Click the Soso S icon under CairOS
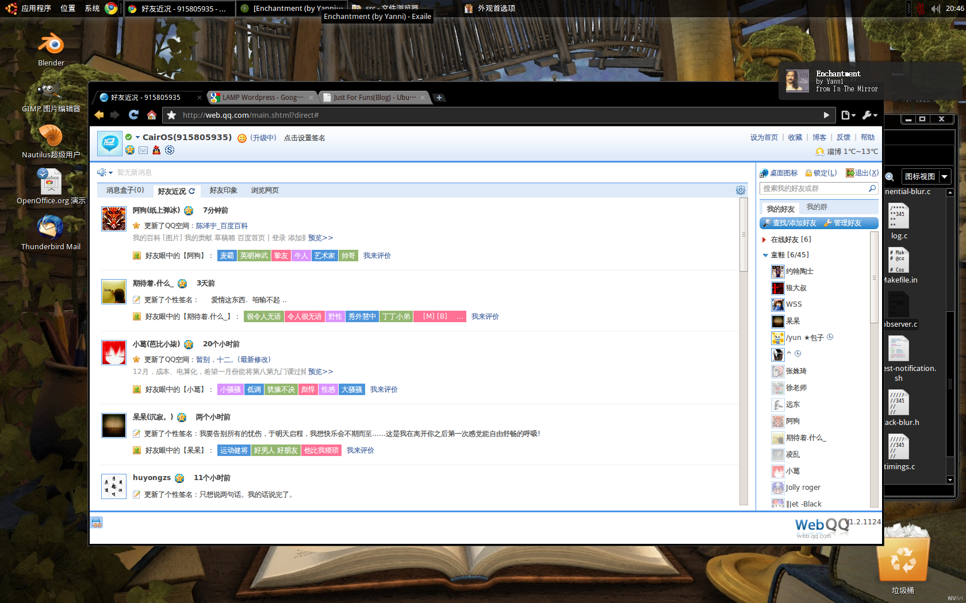This screenshot has height=603, width=966. 170,150
